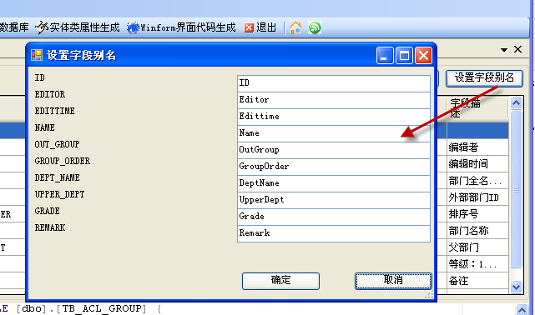Screen dimensions: 535x315
Task: Click the 退出 exit toolbar button
Action: (260, 27)
